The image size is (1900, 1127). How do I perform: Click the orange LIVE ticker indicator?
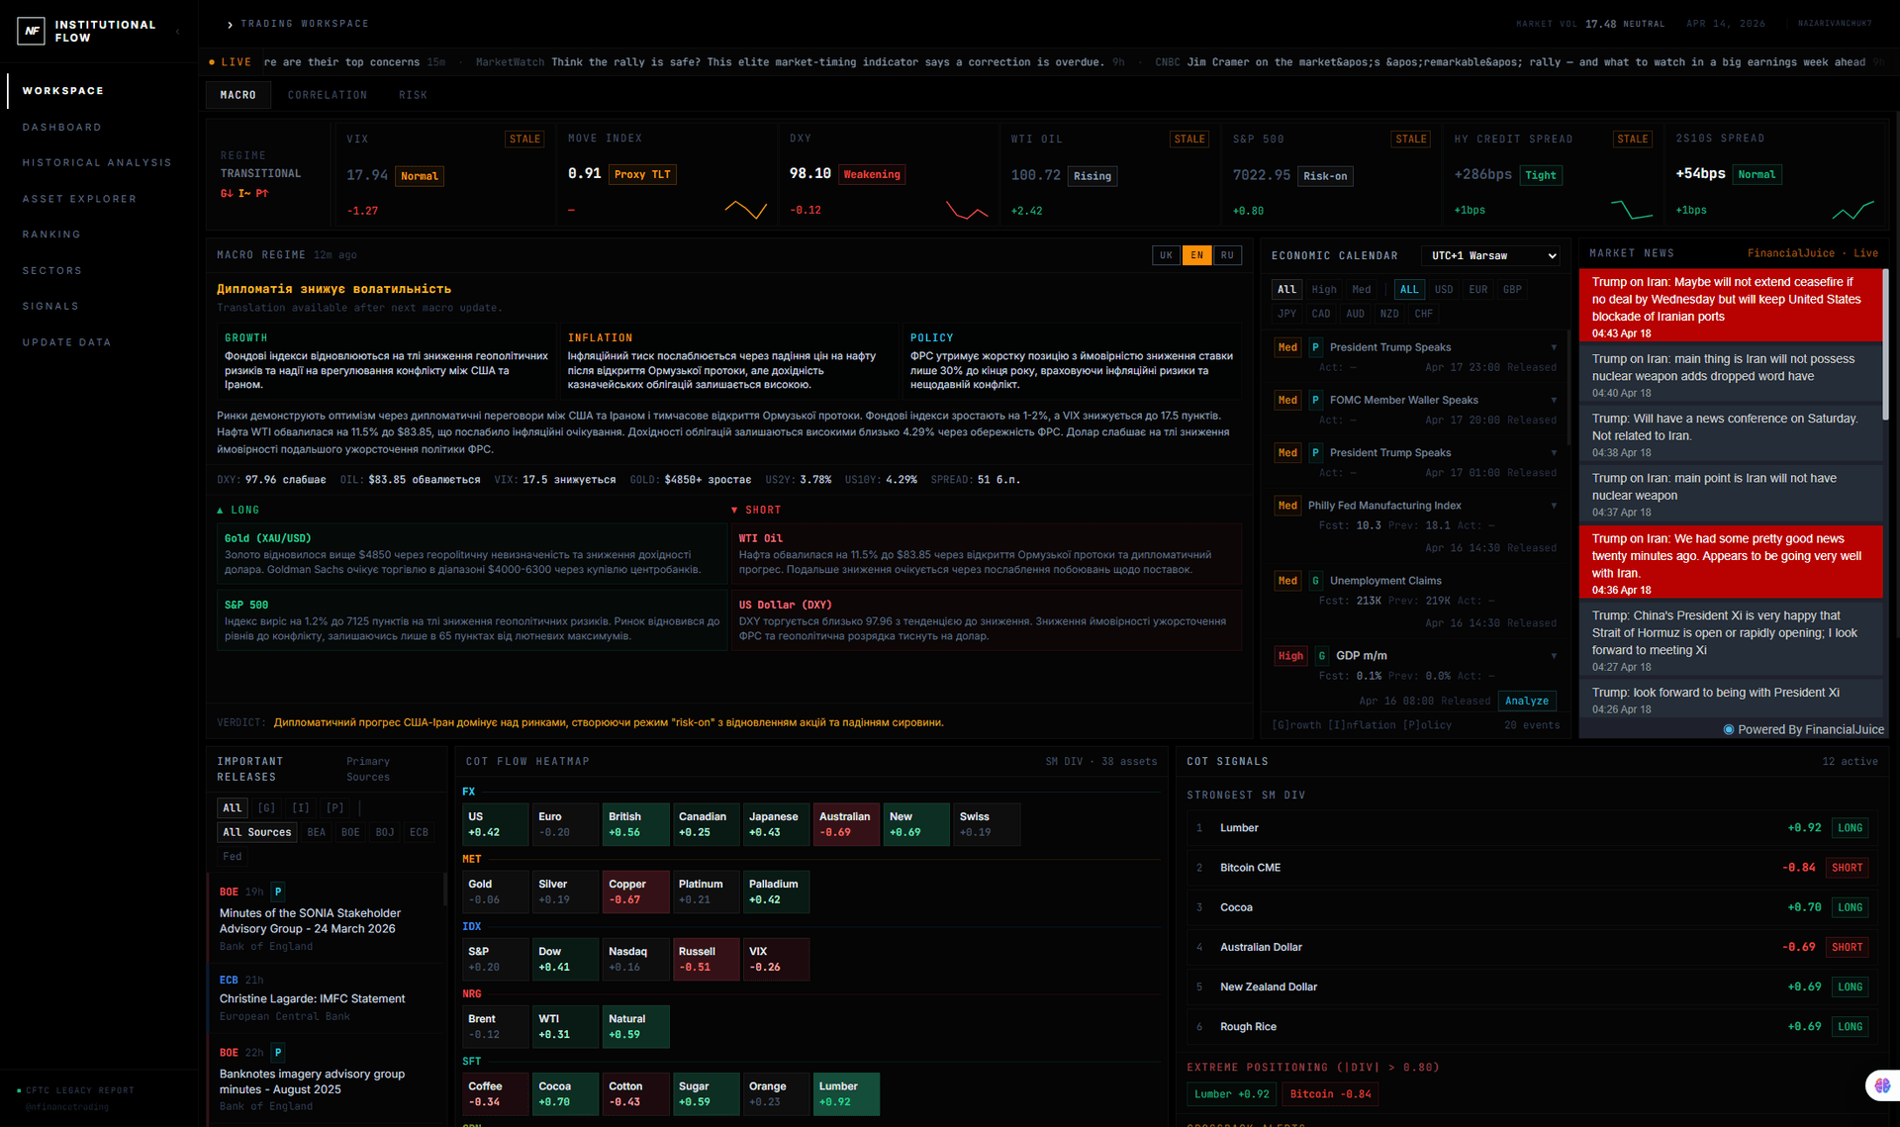click(231, 62)
